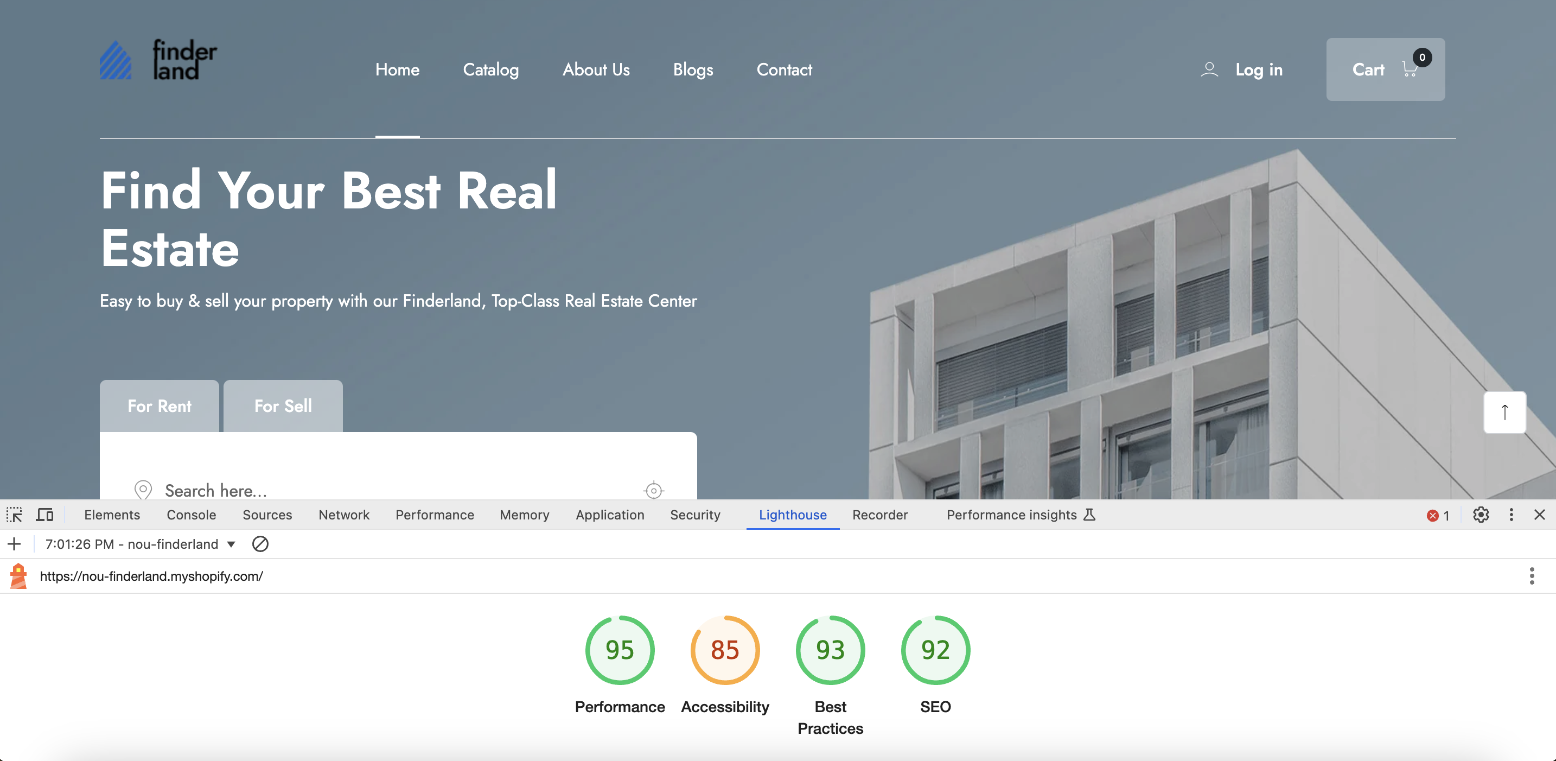Click the Log in link

tap(1259, 69)
